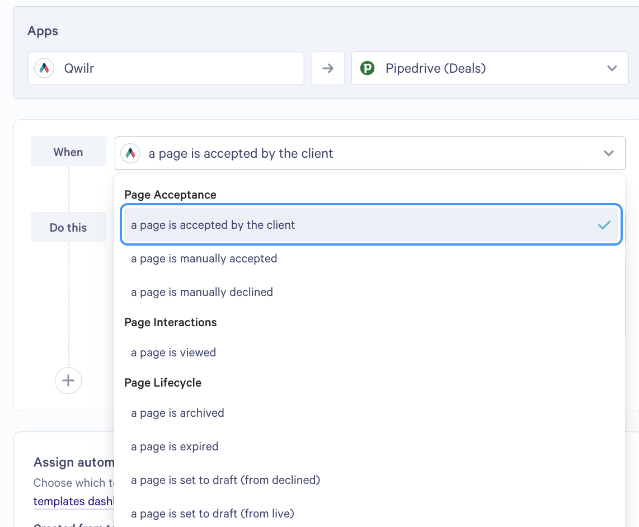Open the templates dashboard link
The image size is (639, 527).
[x=74, y=501]
